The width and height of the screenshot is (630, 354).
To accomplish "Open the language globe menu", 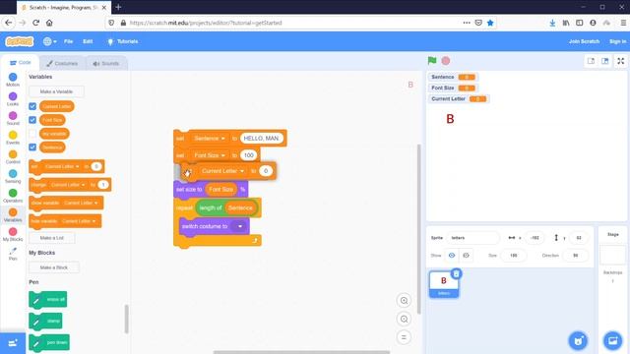I will tap(50, 41).
